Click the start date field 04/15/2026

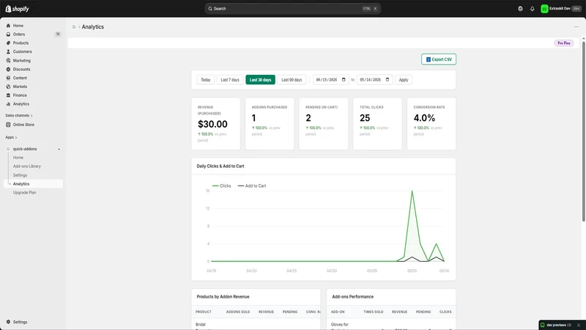[x=331, y=80]
